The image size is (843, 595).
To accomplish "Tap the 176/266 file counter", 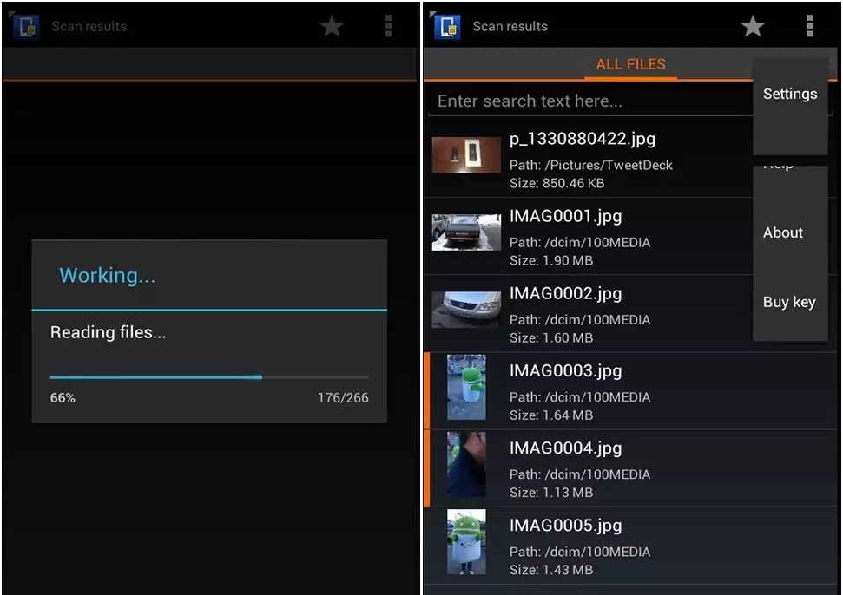I will 343,398.
